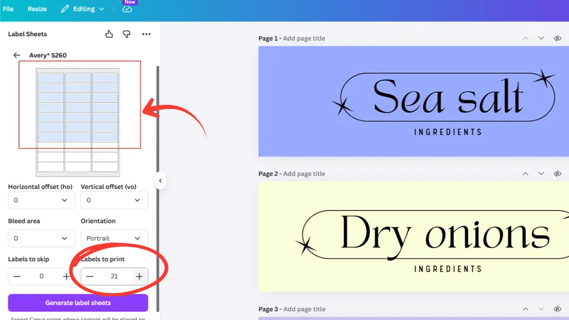Move Page 2 up
The height and width of the screenshot is (320, 569).
[526, 174]
